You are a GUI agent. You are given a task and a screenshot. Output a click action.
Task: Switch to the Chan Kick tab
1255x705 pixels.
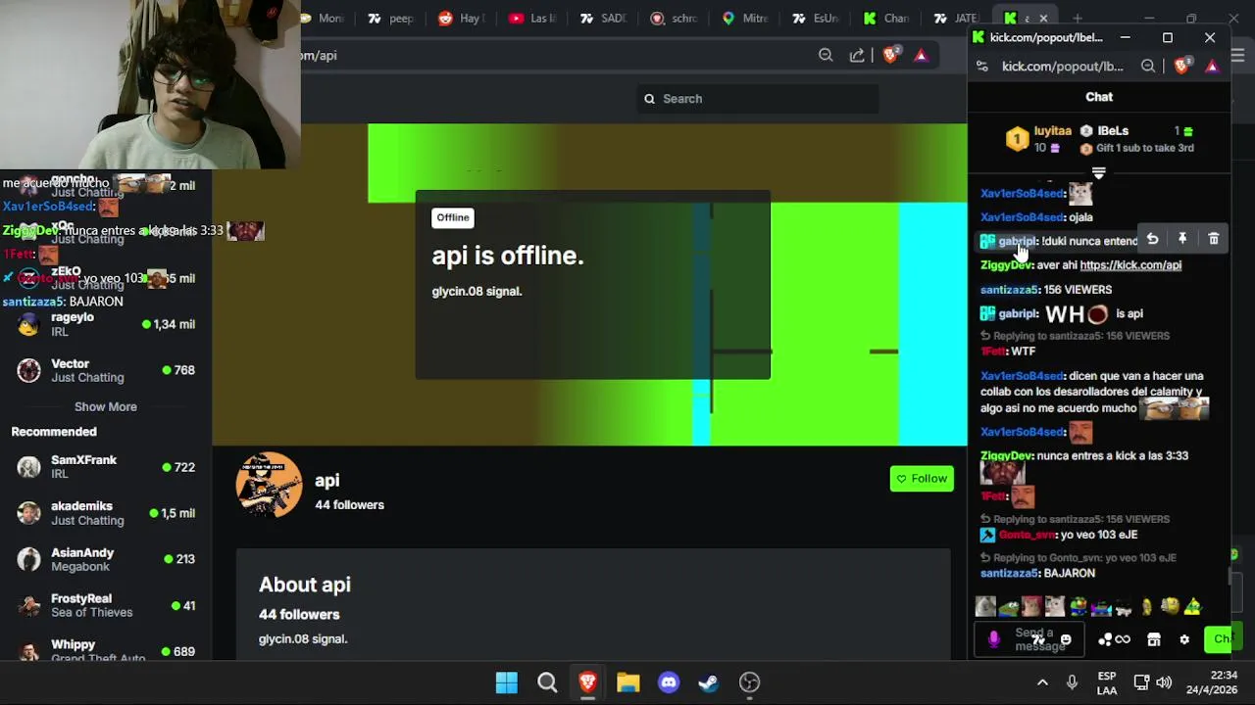pos(886,18)
